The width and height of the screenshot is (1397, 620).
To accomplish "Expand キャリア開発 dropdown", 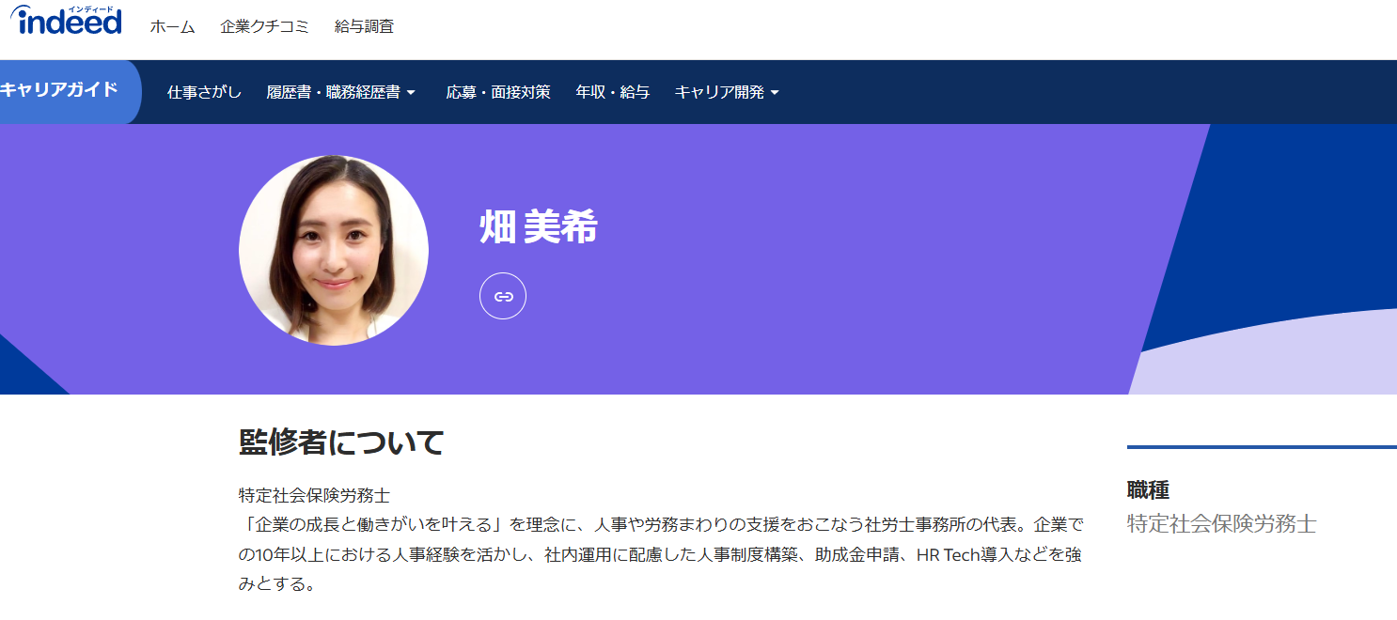I will pyautogui.click(x=727, y=92).
